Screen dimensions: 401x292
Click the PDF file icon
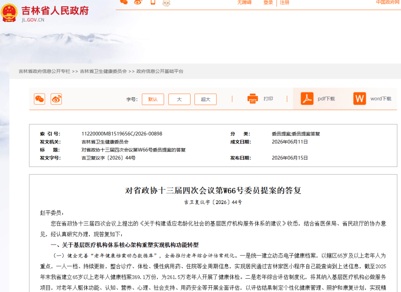[307, 99]
